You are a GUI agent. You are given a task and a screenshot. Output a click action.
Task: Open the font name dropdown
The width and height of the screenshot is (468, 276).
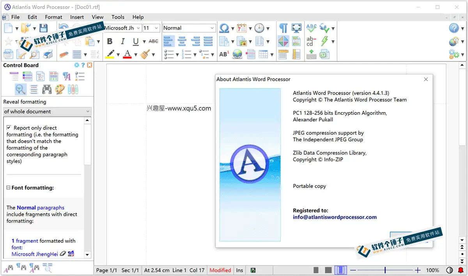pyautogui.click(x=138, y=28)
